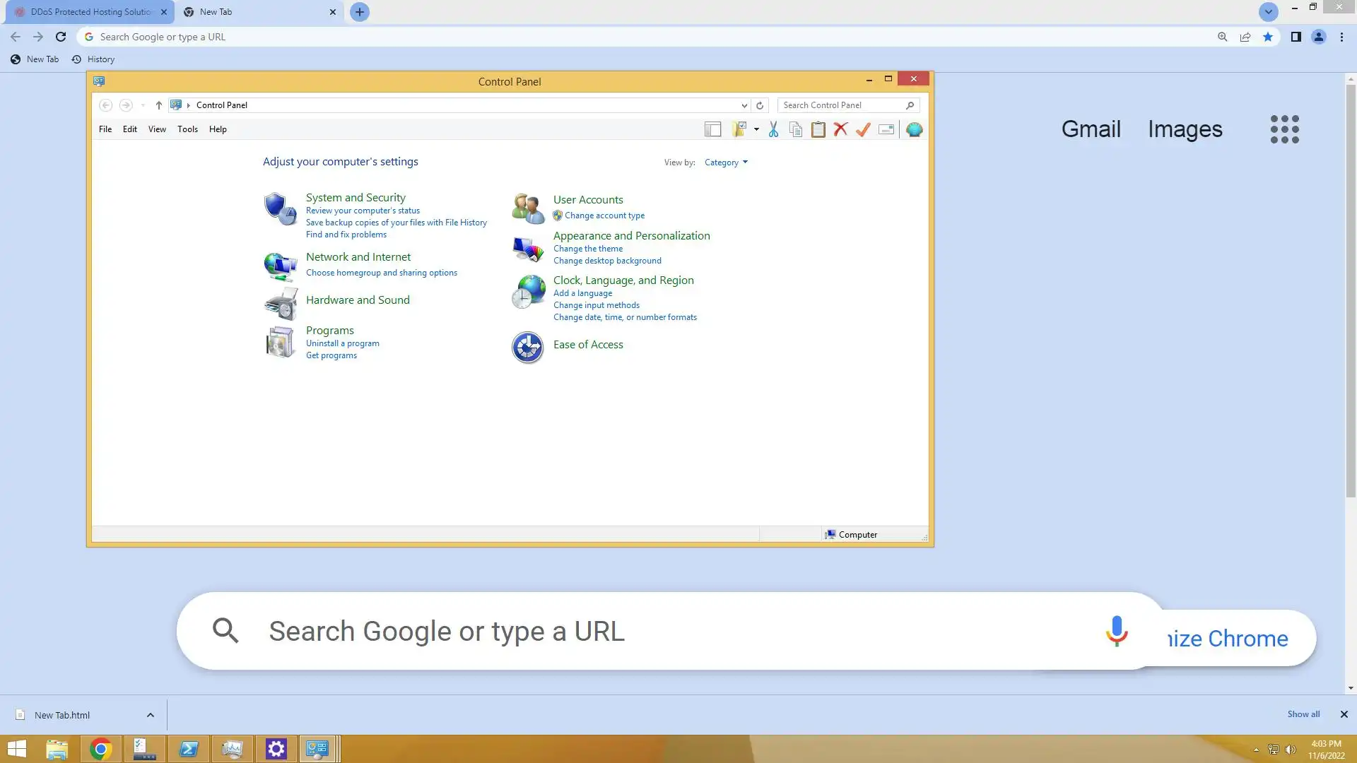This screenshot has width=1357, height=763.
Task: Toggle the navigation pane layout icon
Action: click(x=712, y=129)
